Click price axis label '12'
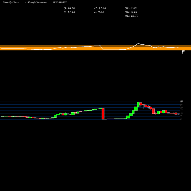191x191 pixels. pos(181,113)
